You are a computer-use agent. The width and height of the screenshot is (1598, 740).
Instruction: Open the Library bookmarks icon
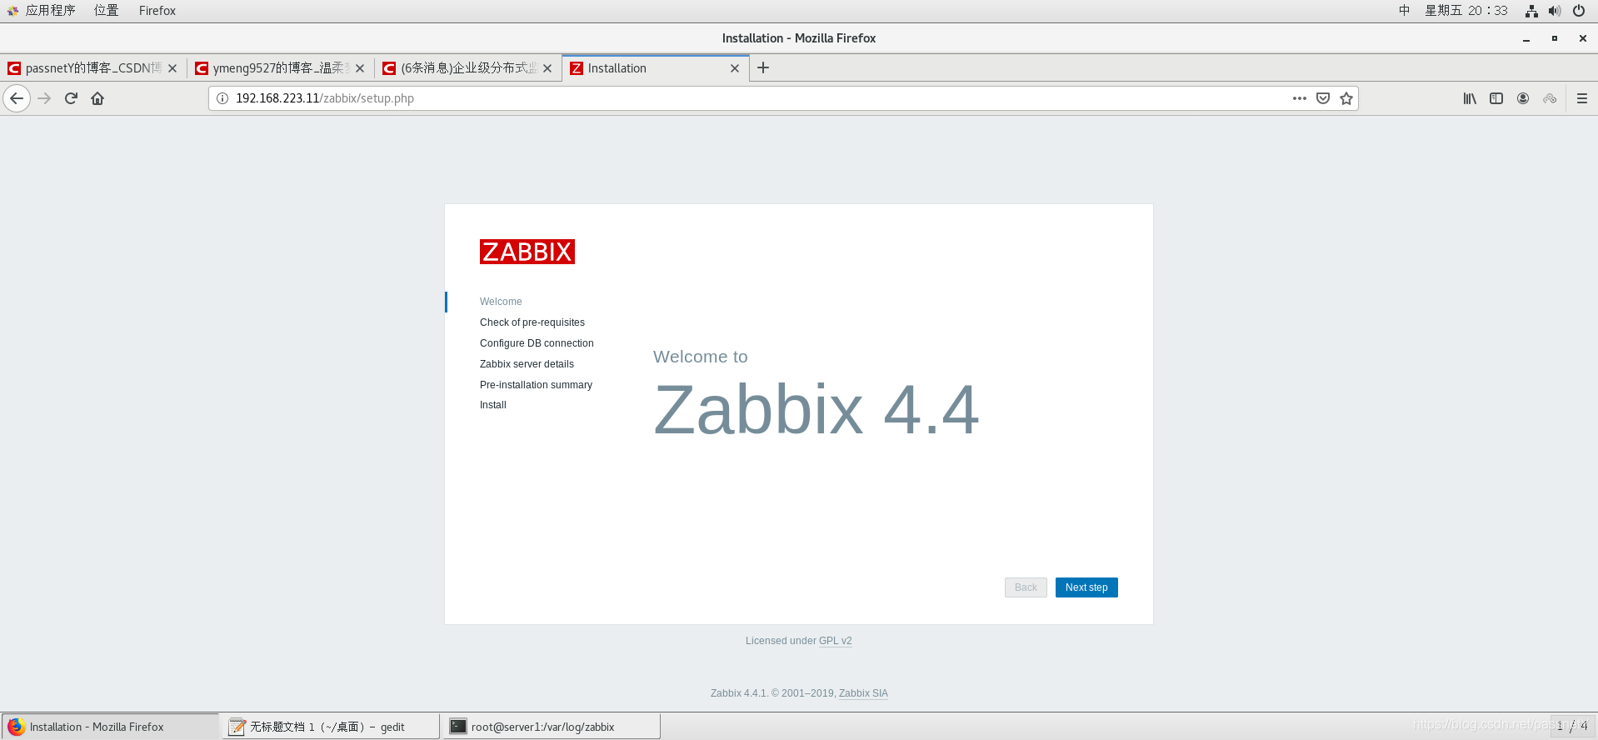coord(1470,98)
